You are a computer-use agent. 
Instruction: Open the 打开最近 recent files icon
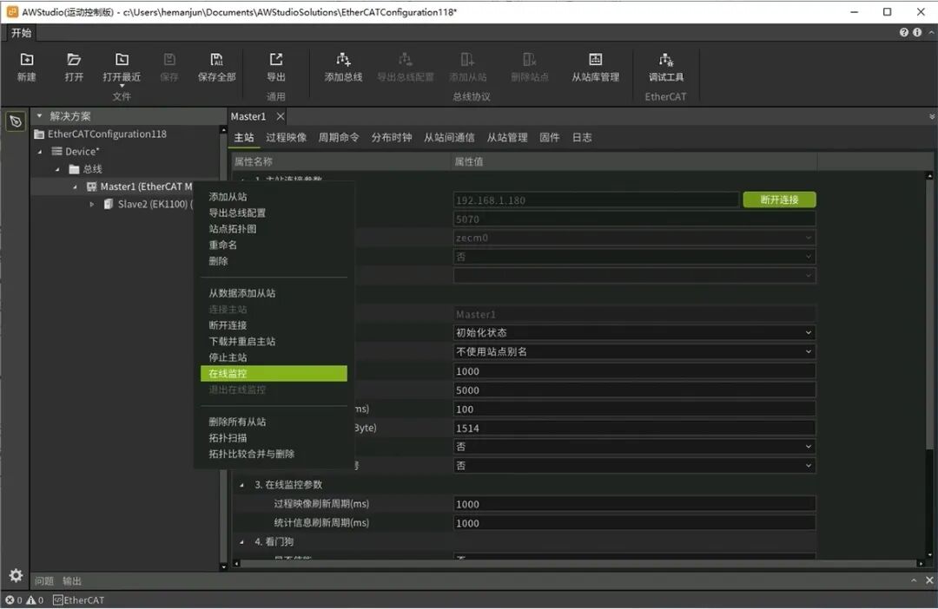122,60
